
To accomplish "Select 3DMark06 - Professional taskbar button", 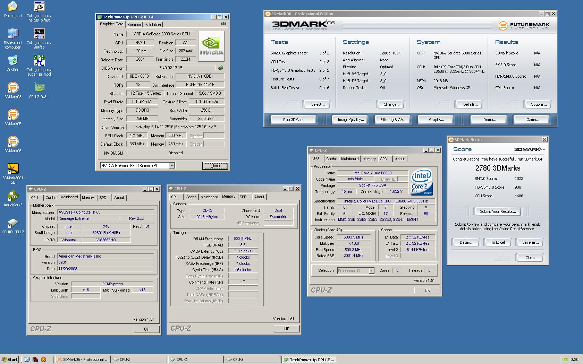I will pyautogui.click(x=83, y=359).
